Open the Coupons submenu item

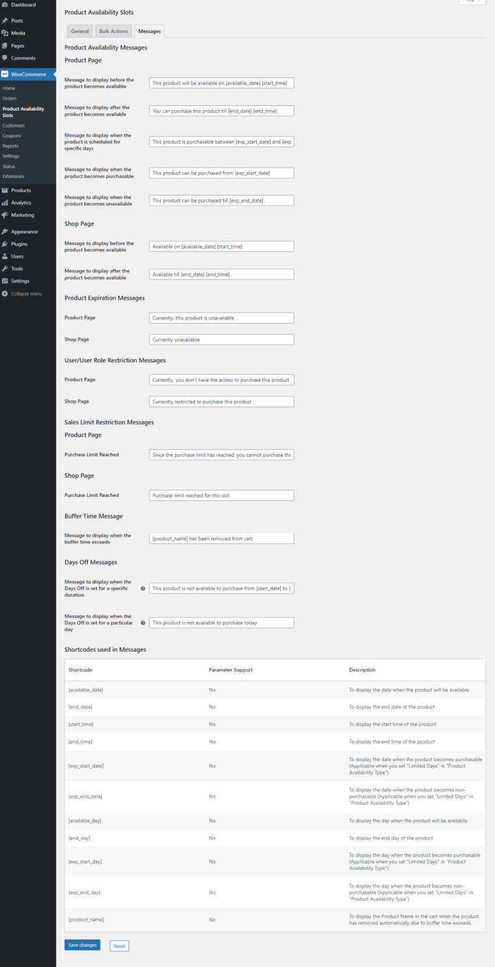point(12,136)
